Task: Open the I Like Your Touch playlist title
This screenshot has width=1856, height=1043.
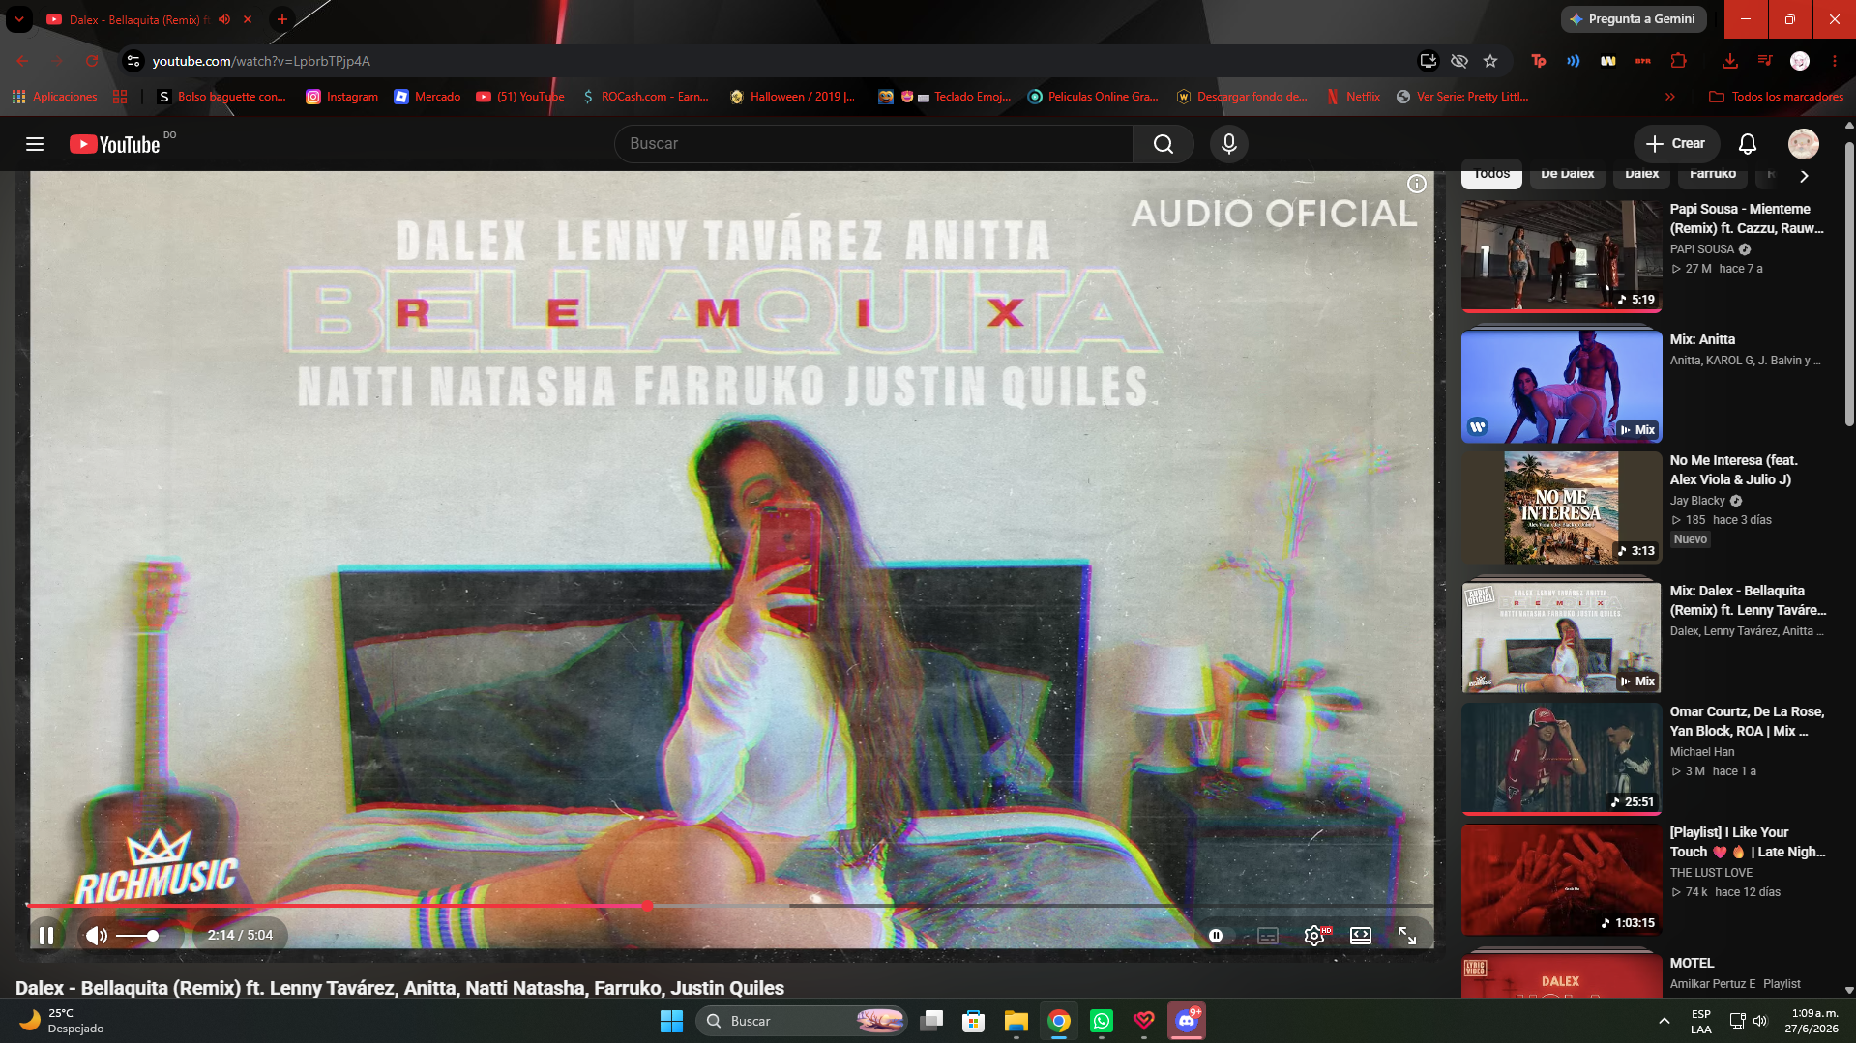Action: tap(1748, 842)
